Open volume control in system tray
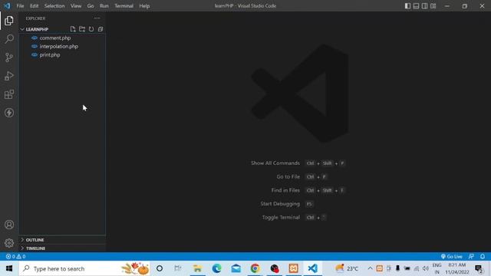Image resolution: width=491 pixels, height=276 pixels. tap(426, 268)
